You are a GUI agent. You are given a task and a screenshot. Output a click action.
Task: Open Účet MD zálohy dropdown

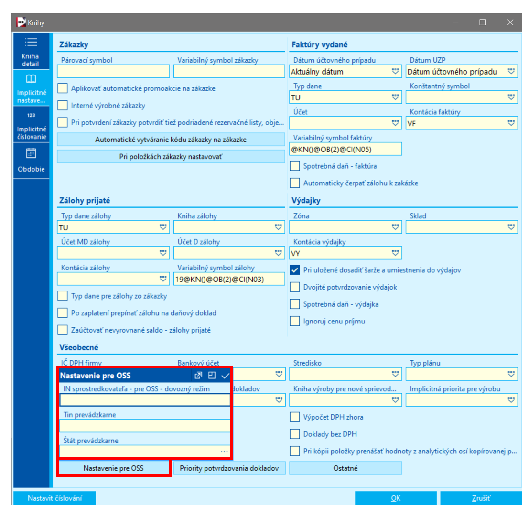[163, 253]
